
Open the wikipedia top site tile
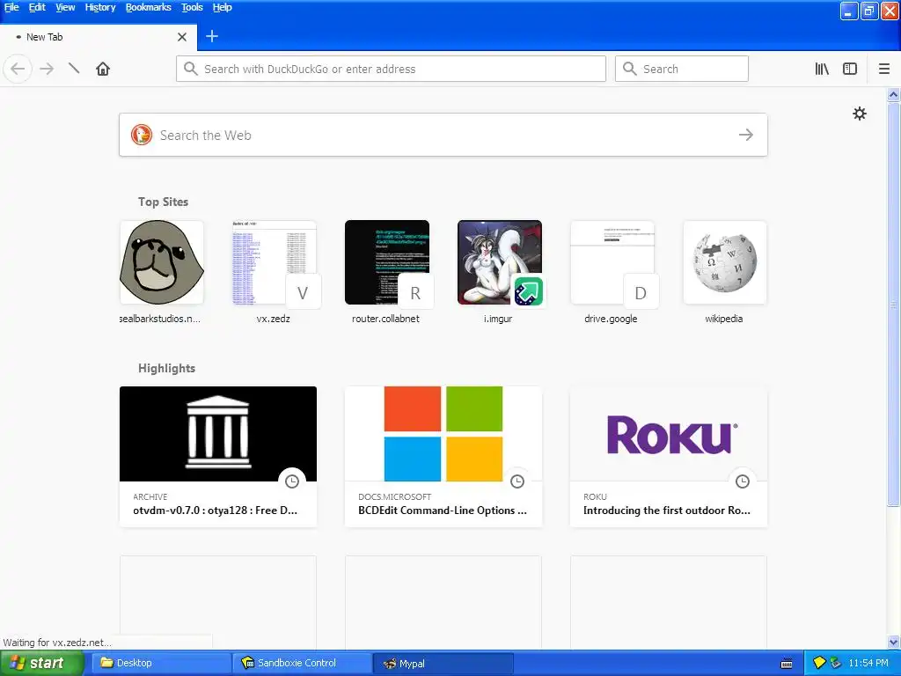(x=725, y=262)
